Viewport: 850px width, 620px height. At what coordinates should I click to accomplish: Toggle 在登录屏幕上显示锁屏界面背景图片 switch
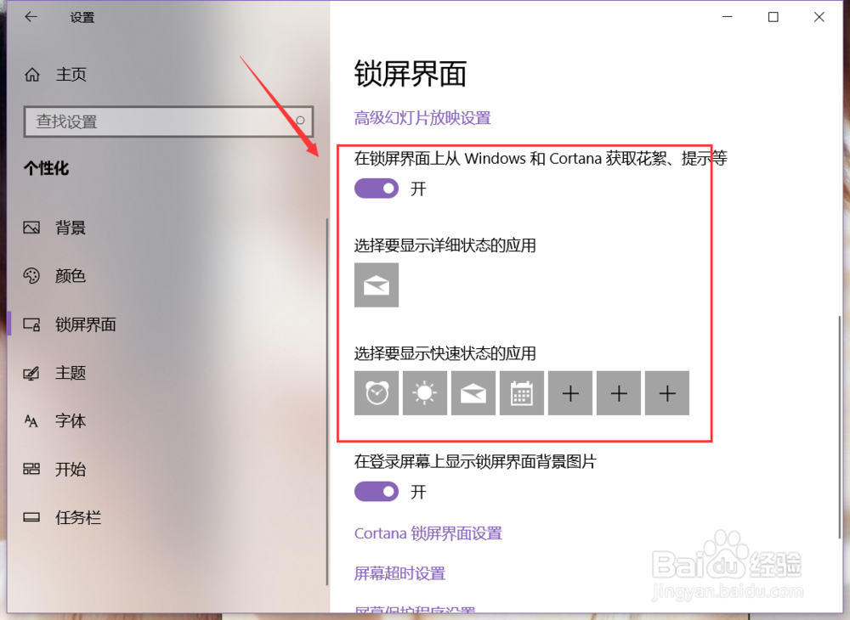point(377,492)
